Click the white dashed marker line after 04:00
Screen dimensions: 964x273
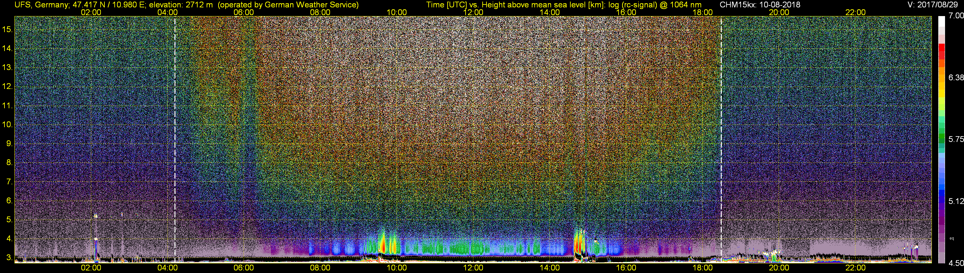pyautogui.click(x=175, y=139)
